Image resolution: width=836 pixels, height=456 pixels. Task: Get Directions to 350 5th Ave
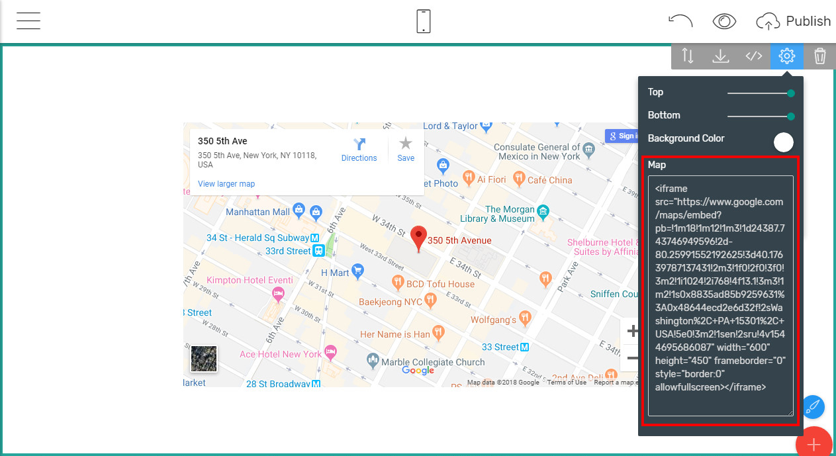click(x=359, y=149)
